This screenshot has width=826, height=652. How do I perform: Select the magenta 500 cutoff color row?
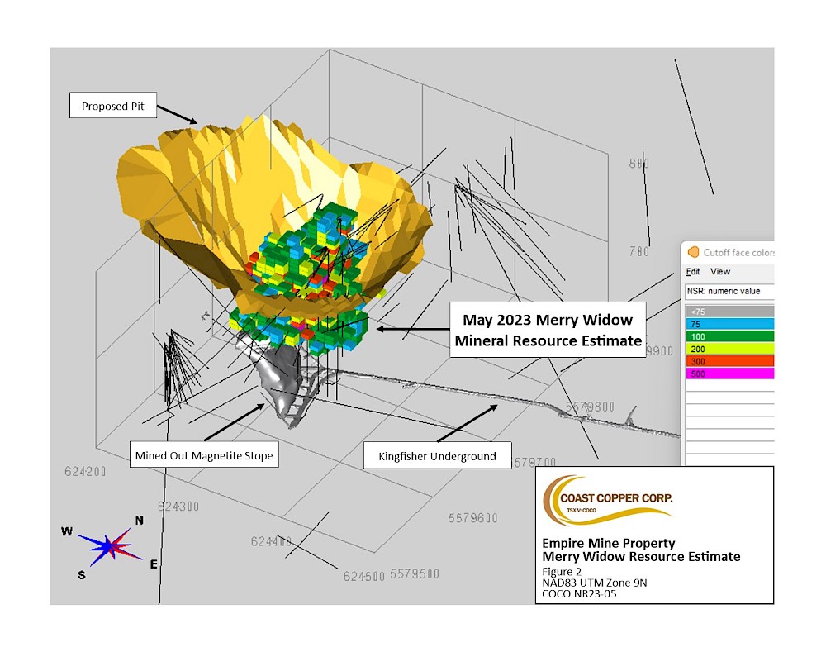point(729,374)
